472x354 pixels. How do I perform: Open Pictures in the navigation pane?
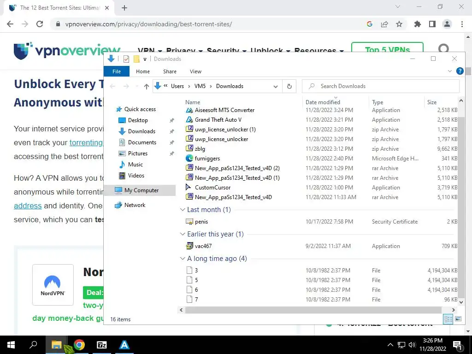click(137, 153)
